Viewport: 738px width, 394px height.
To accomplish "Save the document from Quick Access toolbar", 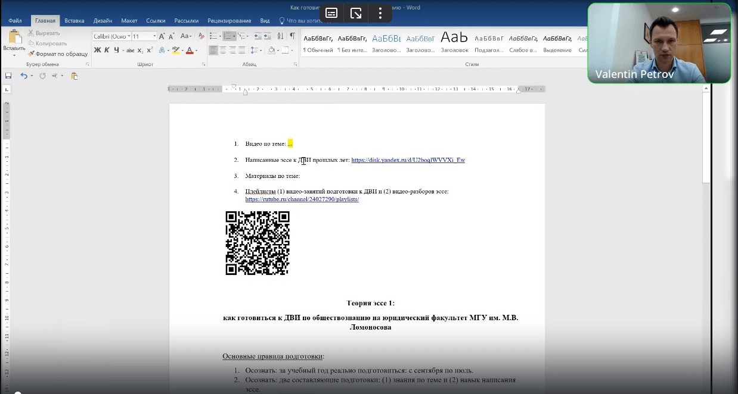I will [x=8, y=76].
